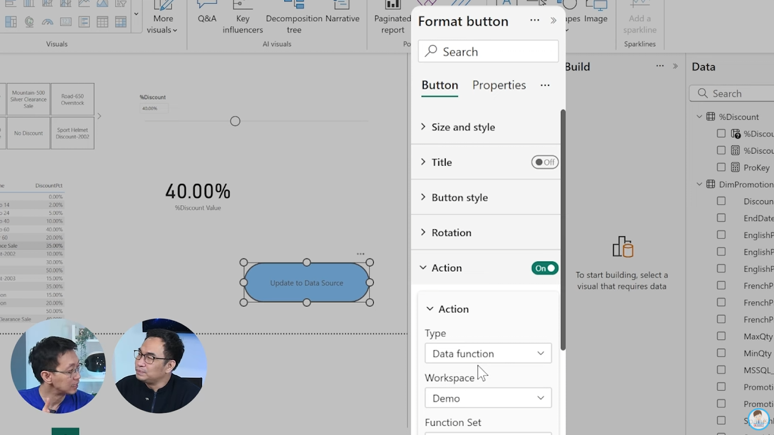This screenshot has width=774, height=435.
Task: Expand the Button style section
Action: pyautogui.click(x=460, y=197)
